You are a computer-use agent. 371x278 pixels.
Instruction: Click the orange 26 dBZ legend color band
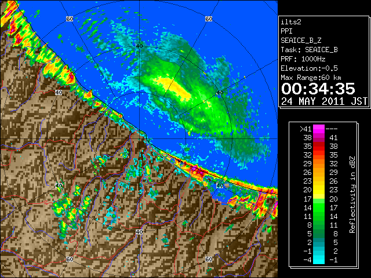click(319, 173)
